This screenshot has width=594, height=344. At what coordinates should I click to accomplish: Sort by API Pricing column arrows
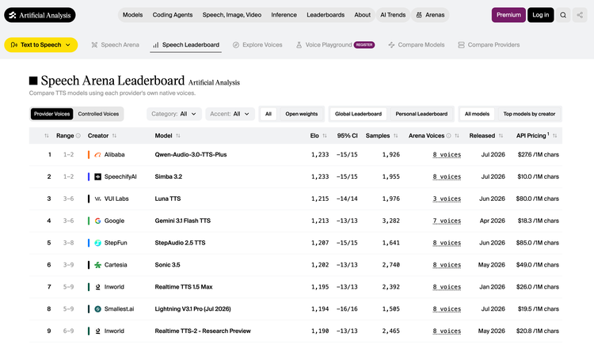pyautogui.click(x=554, y=135)
